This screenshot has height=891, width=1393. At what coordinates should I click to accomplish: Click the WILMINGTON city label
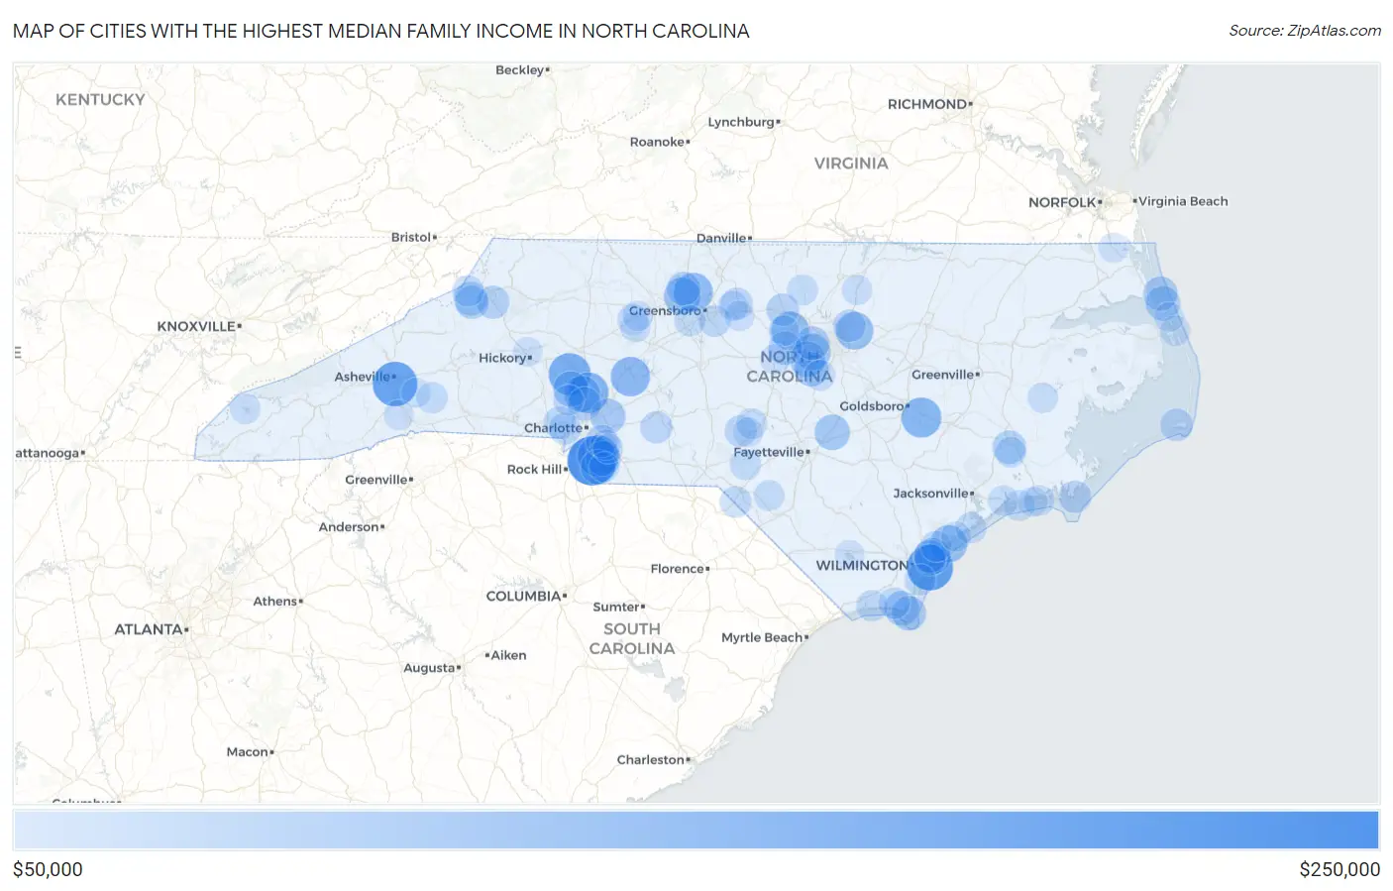tap(861, 565)
